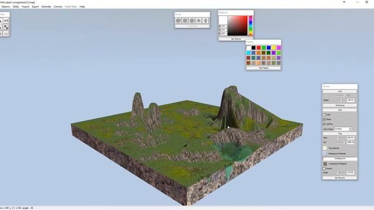Choose the custom splat brush shape
Viewport: 374px width, 210px height.
pos(199,21)
